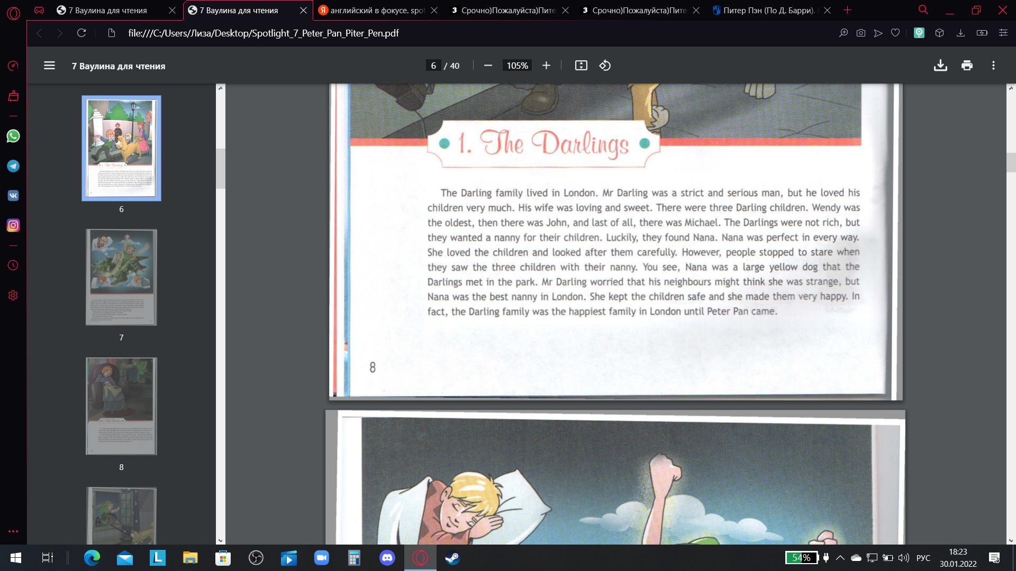Close the active '7 Ваулина для чтения' tab
Screen dimensions: 1016x571
[x=303, y=11]
